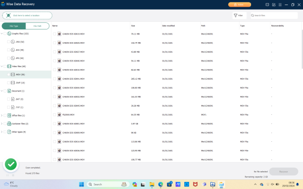This screenshot has height=189, width=303.
Task: Click the orange Active button
Action: [x=239, y=5]
